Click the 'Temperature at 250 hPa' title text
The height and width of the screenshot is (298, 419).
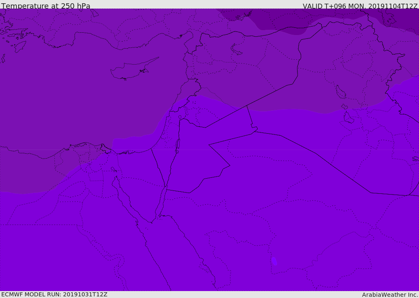click(x=46, y=6)
